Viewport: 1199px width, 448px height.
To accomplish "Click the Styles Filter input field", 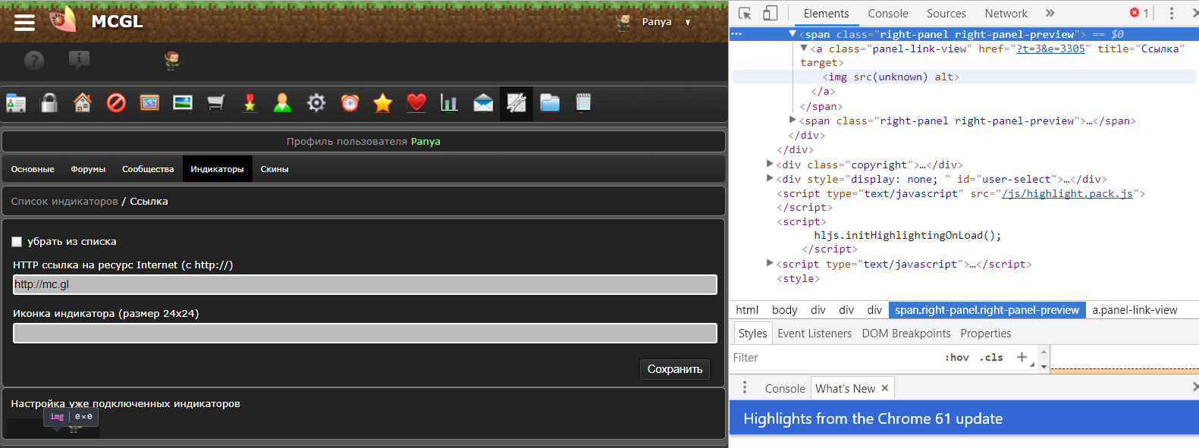I will coord(834,358).
